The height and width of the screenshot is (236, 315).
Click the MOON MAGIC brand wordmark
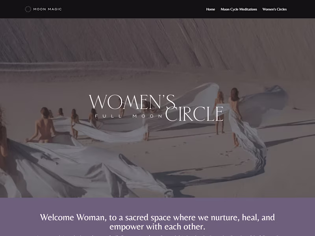tap(47, 9)
